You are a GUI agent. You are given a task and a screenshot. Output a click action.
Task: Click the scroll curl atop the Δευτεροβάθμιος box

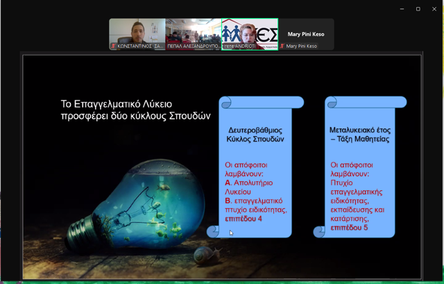(x=225, y=103)
